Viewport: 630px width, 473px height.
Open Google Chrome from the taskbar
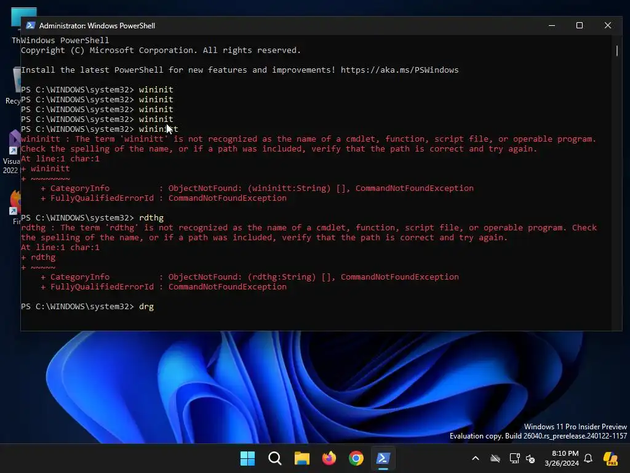(356, 458)
